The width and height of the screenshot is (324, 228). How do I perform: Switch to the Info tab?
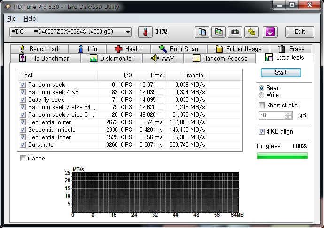tap(87, 49)
